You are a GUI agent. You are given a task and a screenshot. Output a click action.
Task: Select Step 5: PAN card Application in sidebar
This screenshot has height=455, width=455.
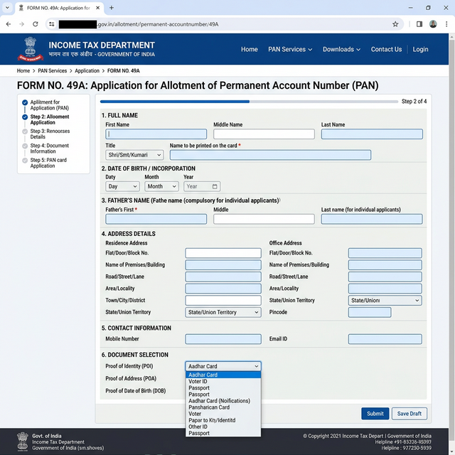[x=48, y=163]
